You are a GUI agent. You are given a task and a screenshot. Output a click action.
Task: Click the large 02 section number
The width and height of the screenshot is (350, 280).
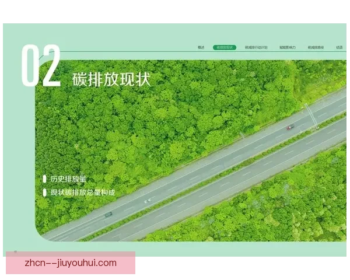click(41, 65)
